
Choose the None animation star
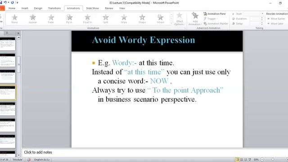point(14,19)
